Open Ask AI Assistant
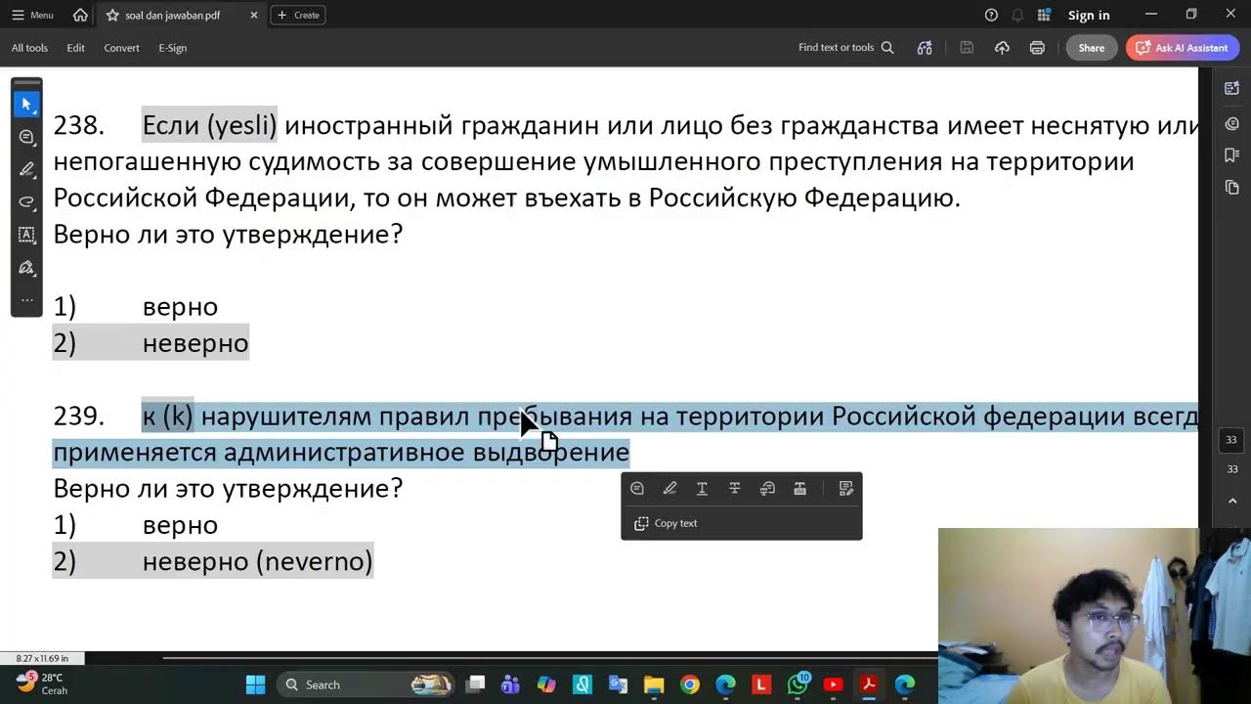 1183,48
